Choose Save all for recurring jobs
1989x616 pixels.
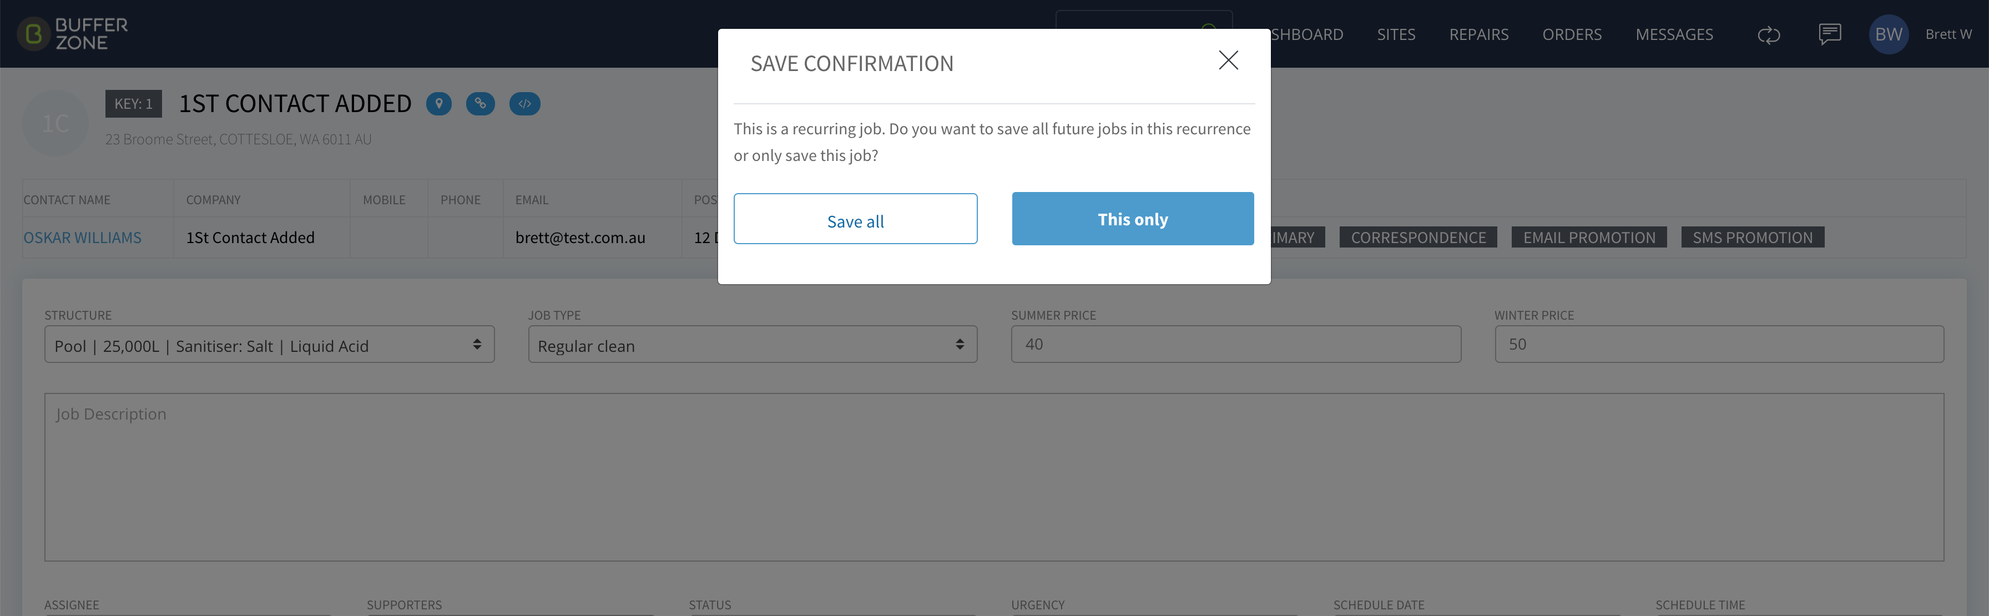tap(855, 219)
